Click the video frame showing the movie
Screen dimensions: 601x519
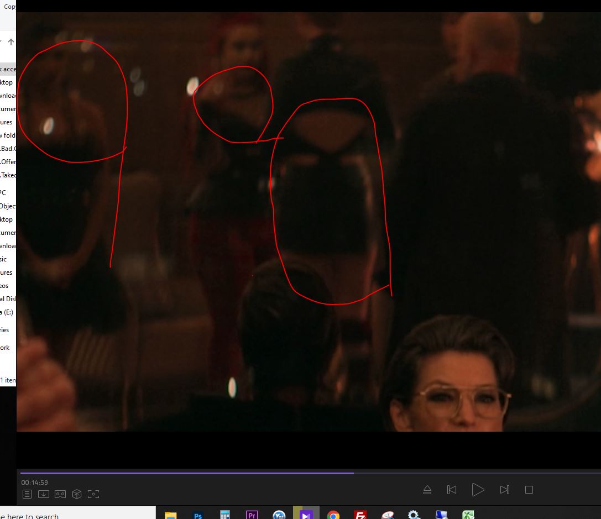click(309, 221)
